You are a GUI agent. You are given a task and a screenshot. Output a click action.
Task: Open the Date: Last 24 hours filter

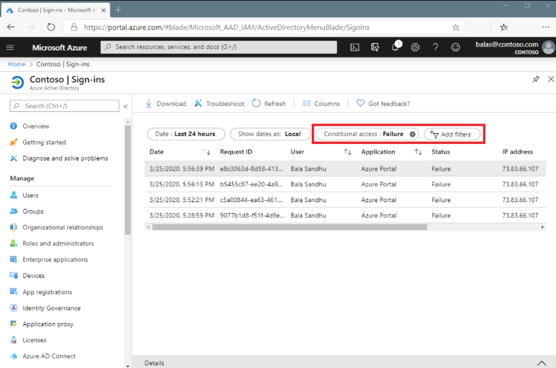point(186,134)
